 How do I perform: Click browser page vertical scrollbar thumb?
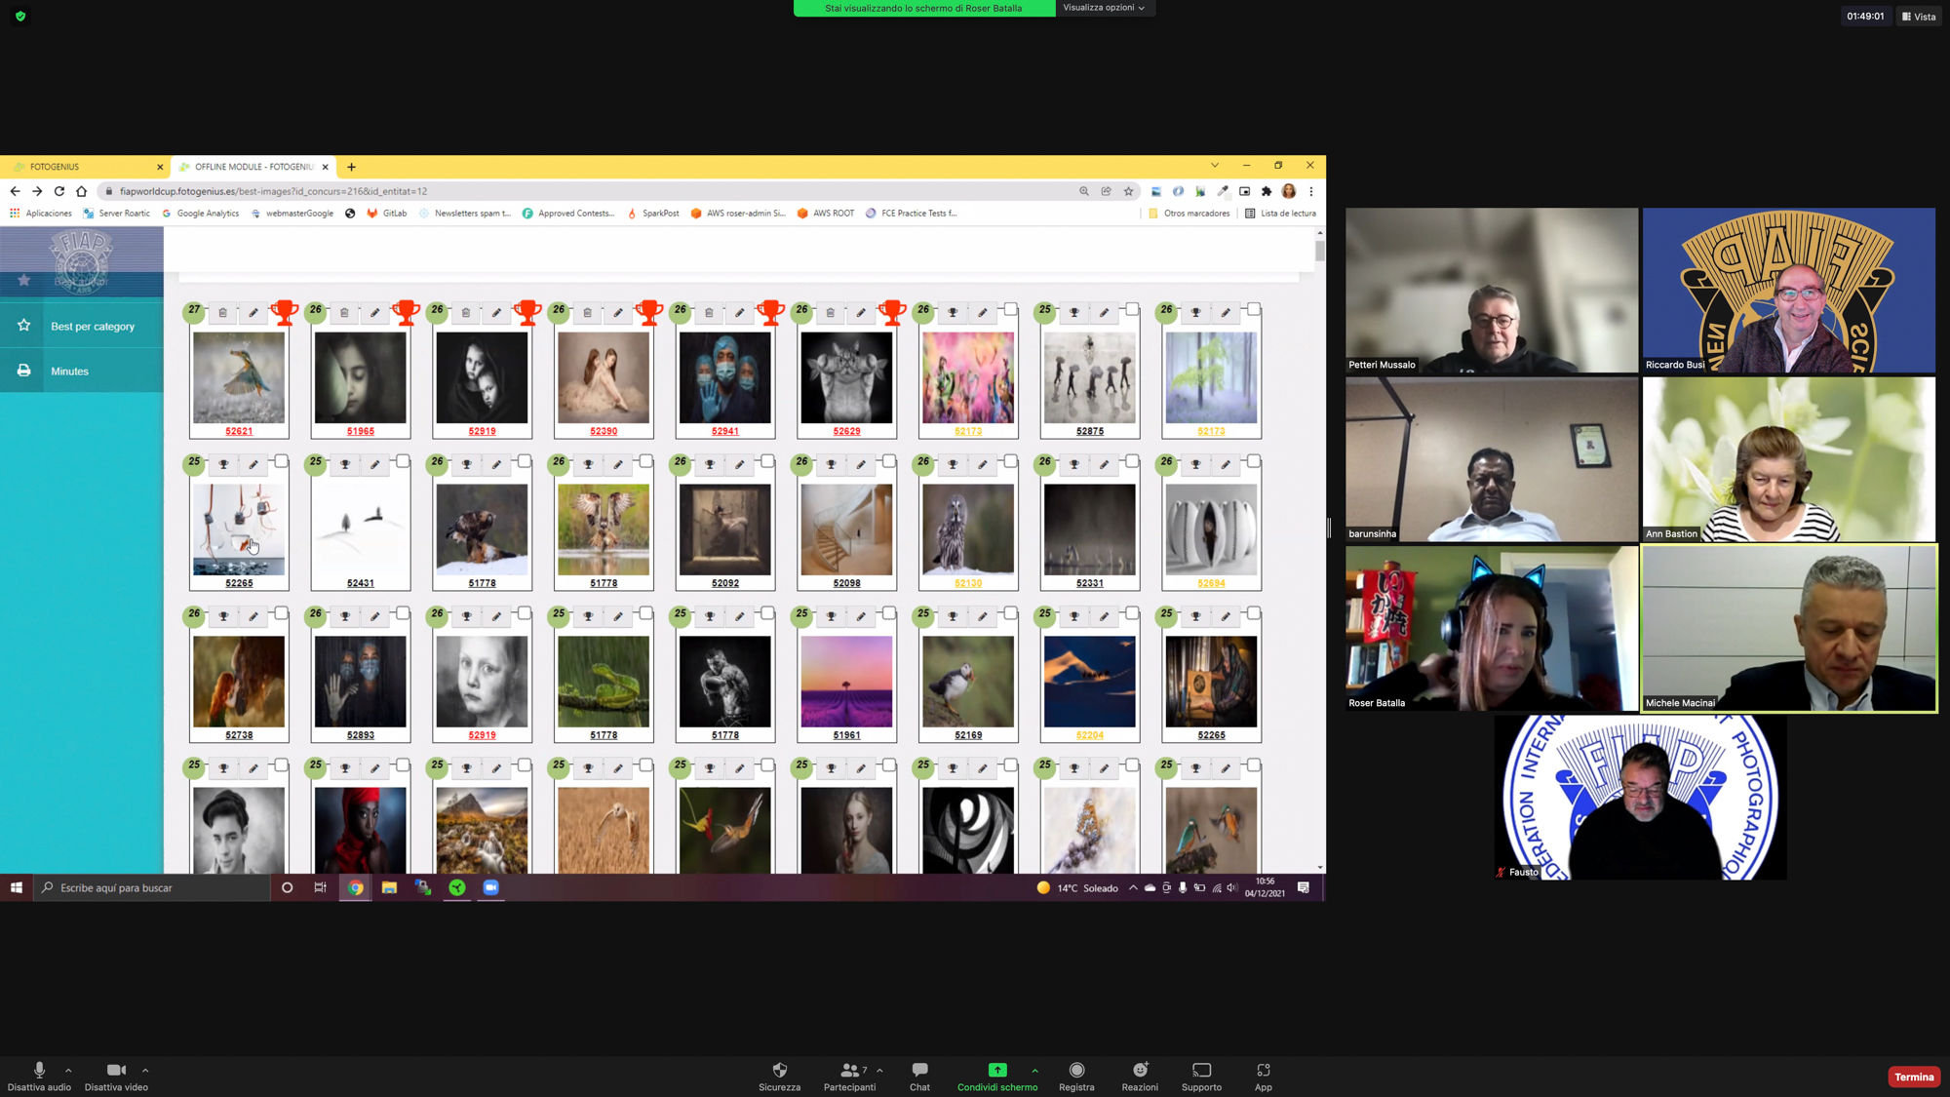tap(1319, 251)
